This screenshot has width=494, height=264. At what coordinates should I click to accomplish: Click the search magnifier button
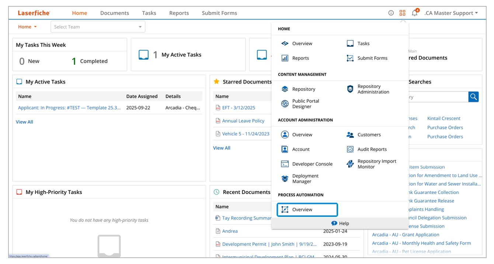(x=474, y=97)
